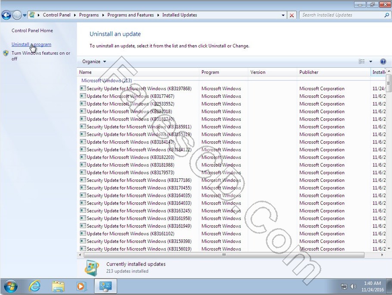Open the Organize menu

[94, 62]
